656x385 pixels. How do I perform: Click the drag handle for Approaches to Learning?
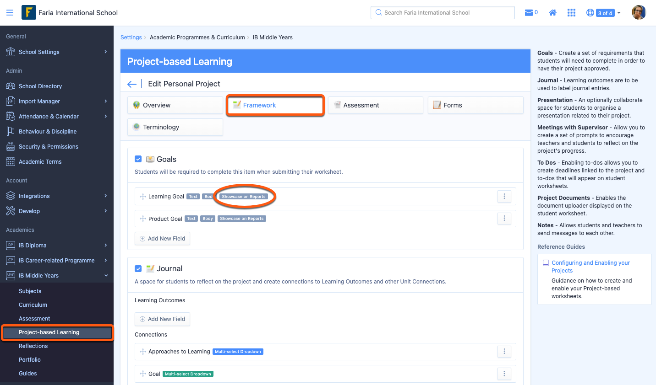click(142, 352)
